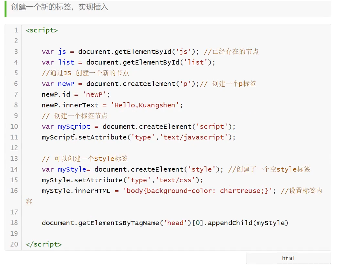Click the heading 创建一个新的标签，实现插入

(59, 7)
